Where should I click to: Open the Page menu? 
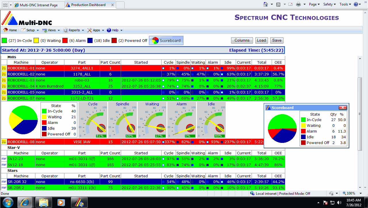[314, 4]
